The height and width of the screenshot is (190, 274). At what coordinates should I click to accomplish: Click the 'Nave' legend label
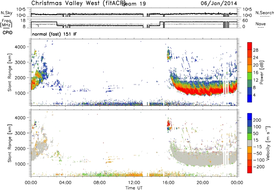261,24
